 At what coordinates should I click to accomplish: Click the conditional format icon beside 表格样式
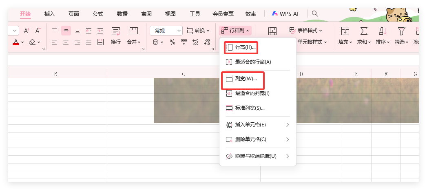(x=272, y=31)
